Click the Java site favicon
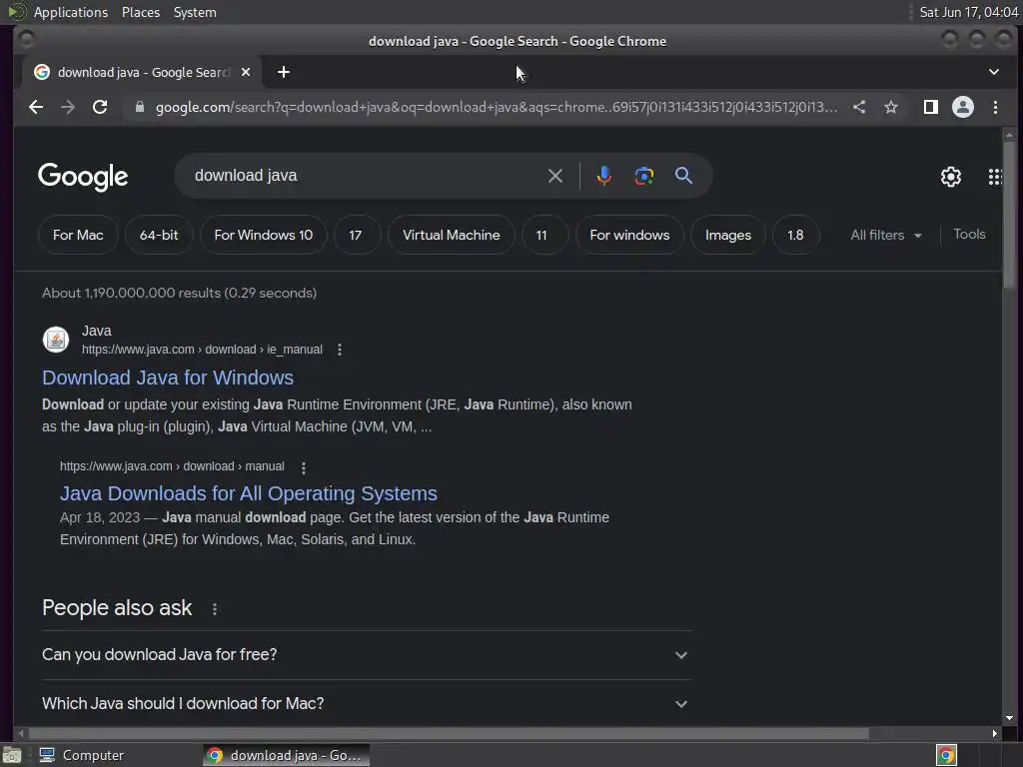 click(x=56, y=340)
